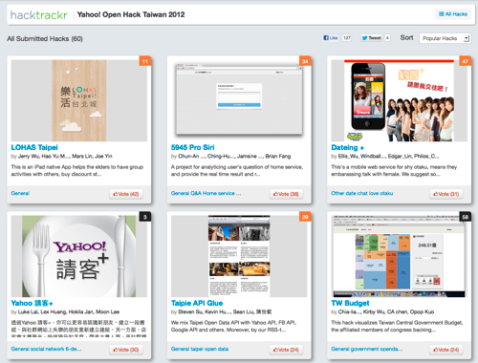The width and height of the screenshot is (478, 363).
Task: Open the Taipie API Glue thumbnail
Action: point(239,256)
